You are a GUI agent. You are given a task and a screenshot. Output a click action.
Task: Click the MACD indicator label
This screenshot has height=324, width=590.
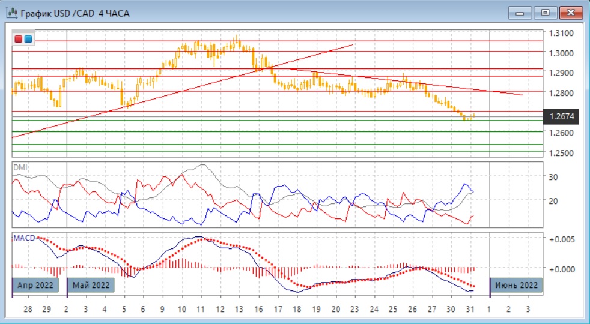[24, 238]
